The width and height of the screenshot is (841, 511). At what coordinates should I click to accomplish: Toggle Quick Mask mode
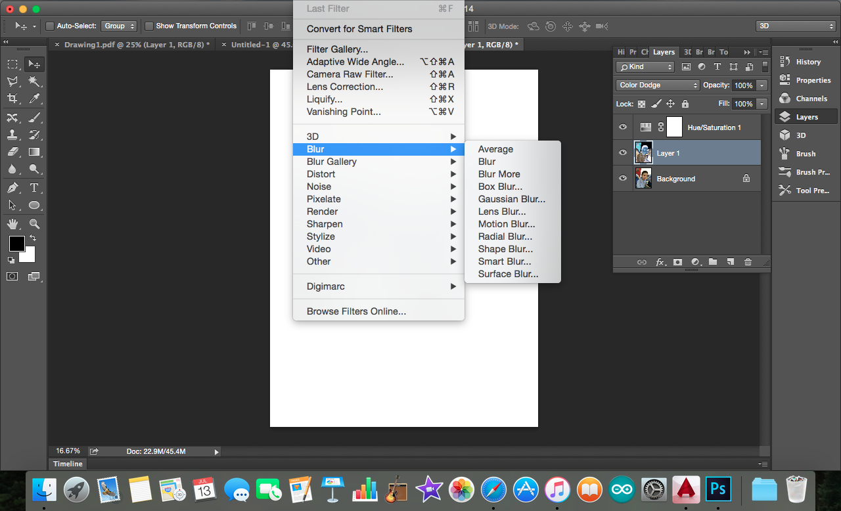point(12,277)
